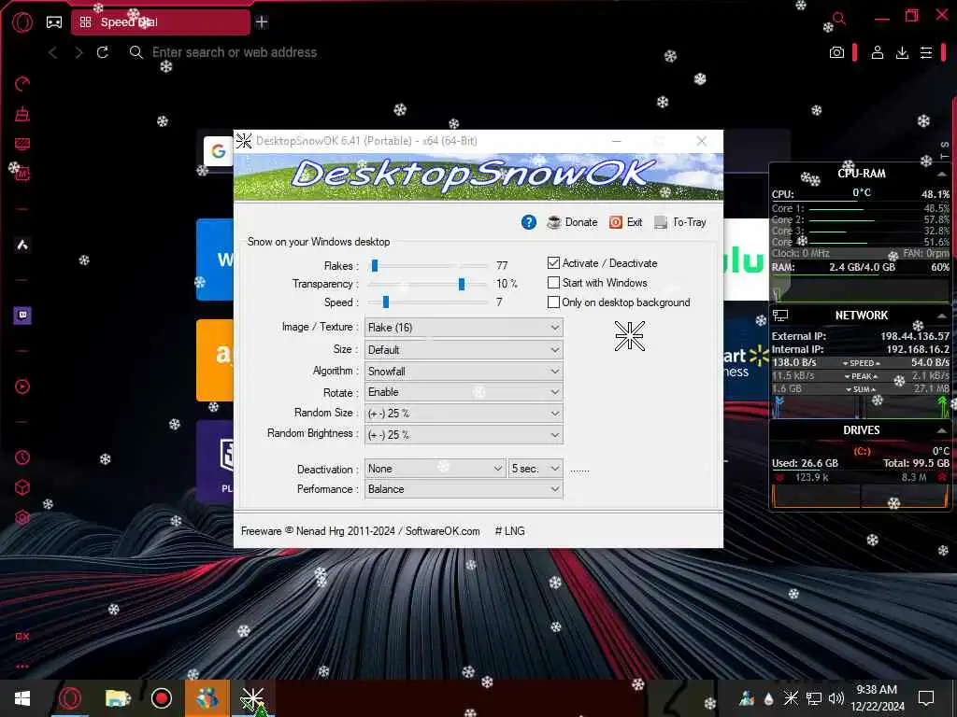Open the screen recorder taskbar icon
Viewport: 957px width, 717px height.
coord(161,698)
